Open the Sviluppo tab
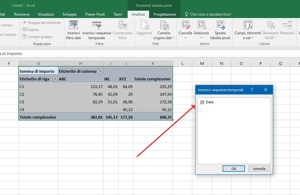The image size is (300, 195). [69, 14]
